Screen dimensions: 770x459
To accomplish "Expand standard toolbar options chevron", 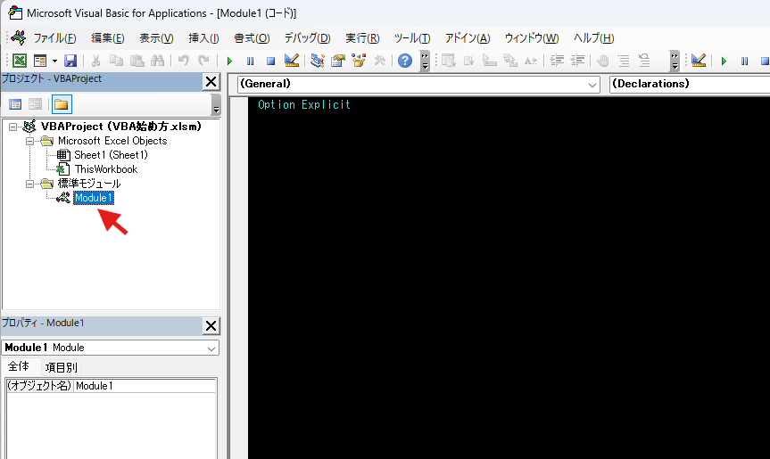I will pyautogui.click(x=425, y=61).
